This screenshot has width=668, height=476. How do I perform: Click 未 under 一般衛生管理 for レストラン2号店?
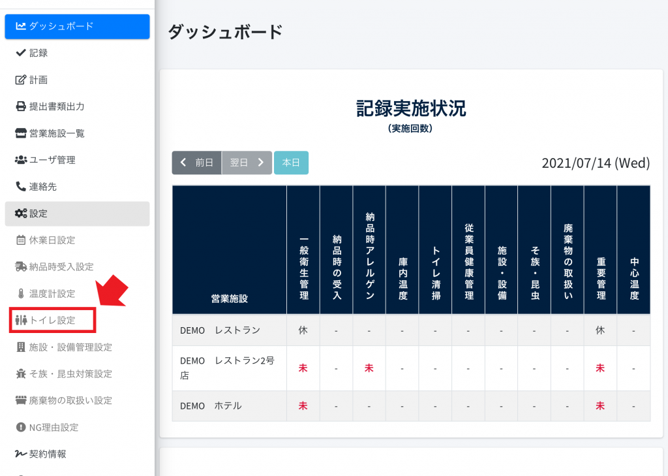[x=303, y=368]
